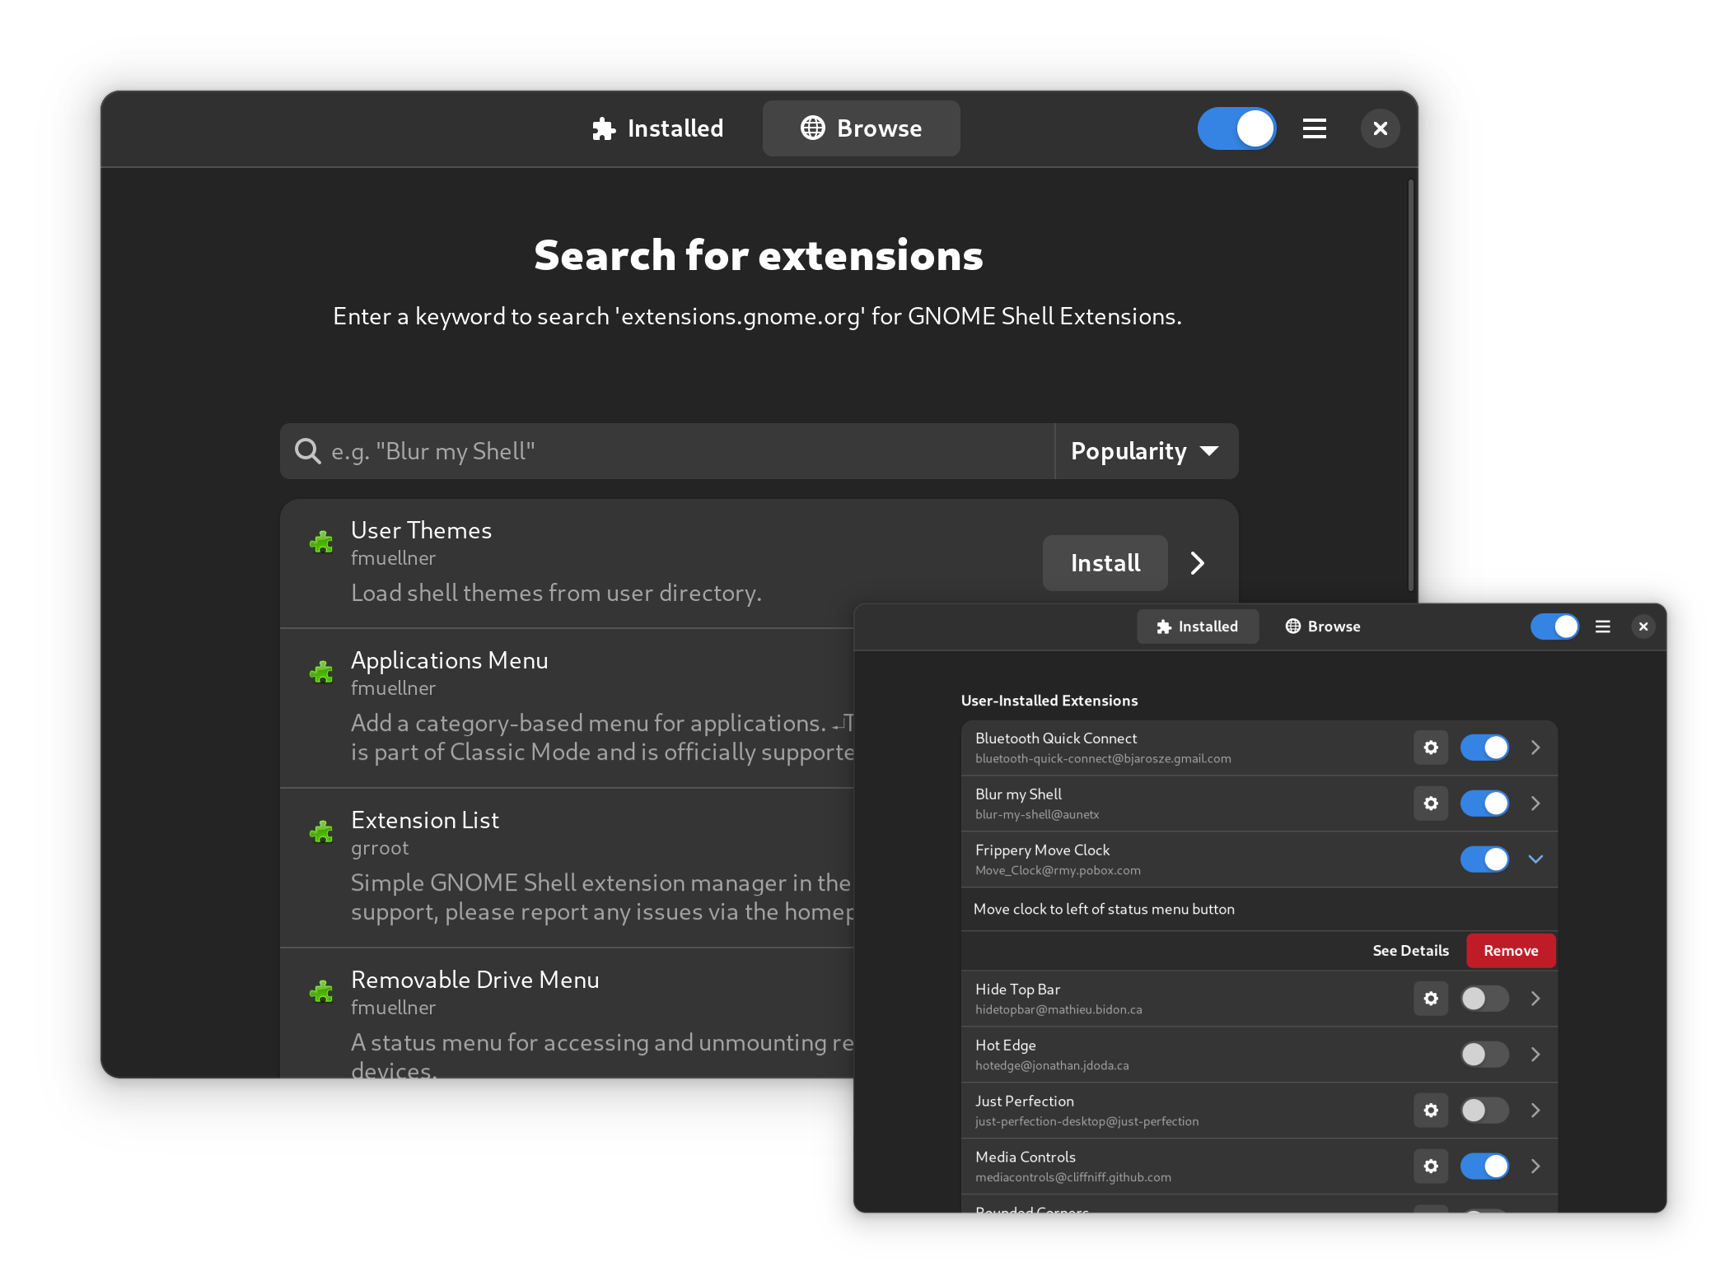Expand the Frippery Move Clock details chevron

point(1535,859)
